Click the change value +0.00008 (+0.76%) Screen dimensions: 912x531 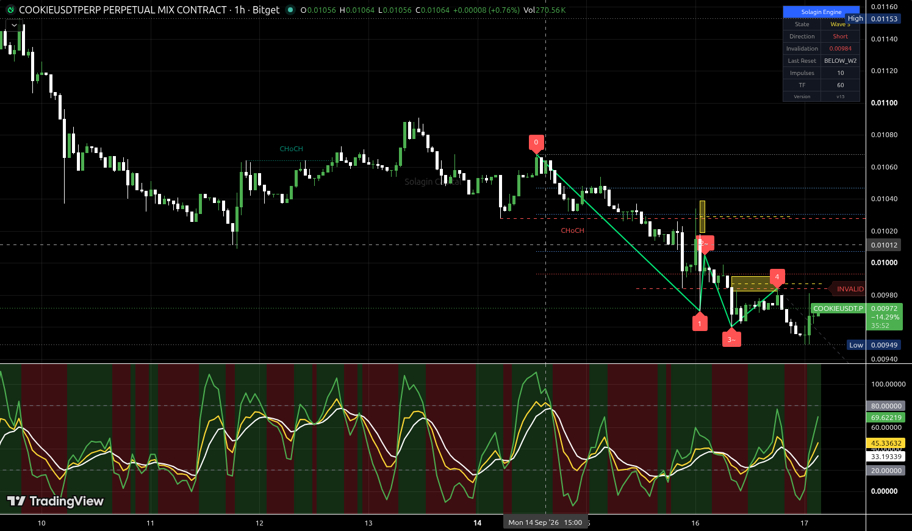[486, 10]
